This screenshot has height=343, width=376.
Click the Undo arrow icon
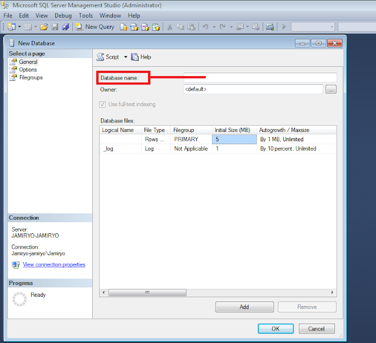[206, 27]
